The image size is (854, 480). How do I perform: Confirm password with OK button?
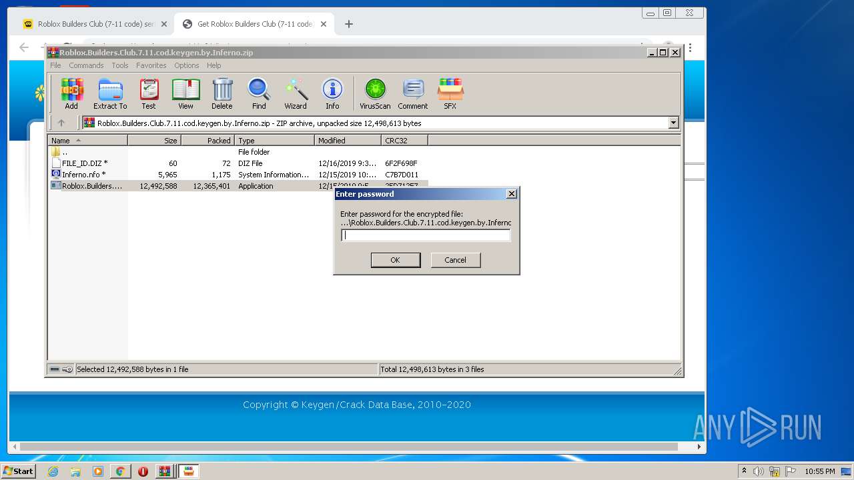click(x=396, y=260)
